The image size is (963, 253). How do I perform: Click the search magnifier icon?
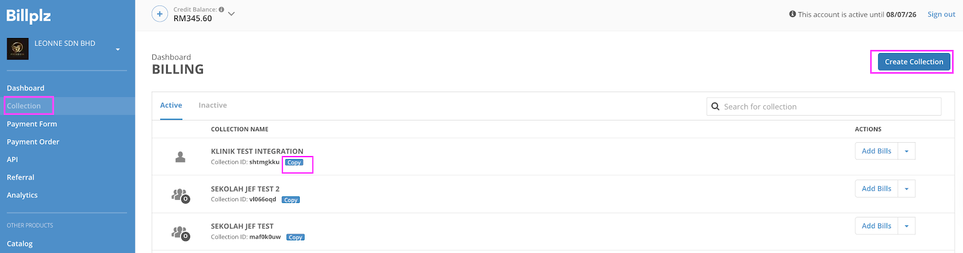click(716, 107)
